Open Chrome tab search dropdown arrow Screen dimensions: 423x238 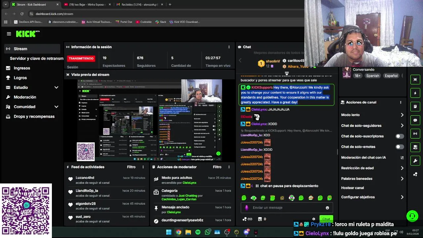(6, 5)
